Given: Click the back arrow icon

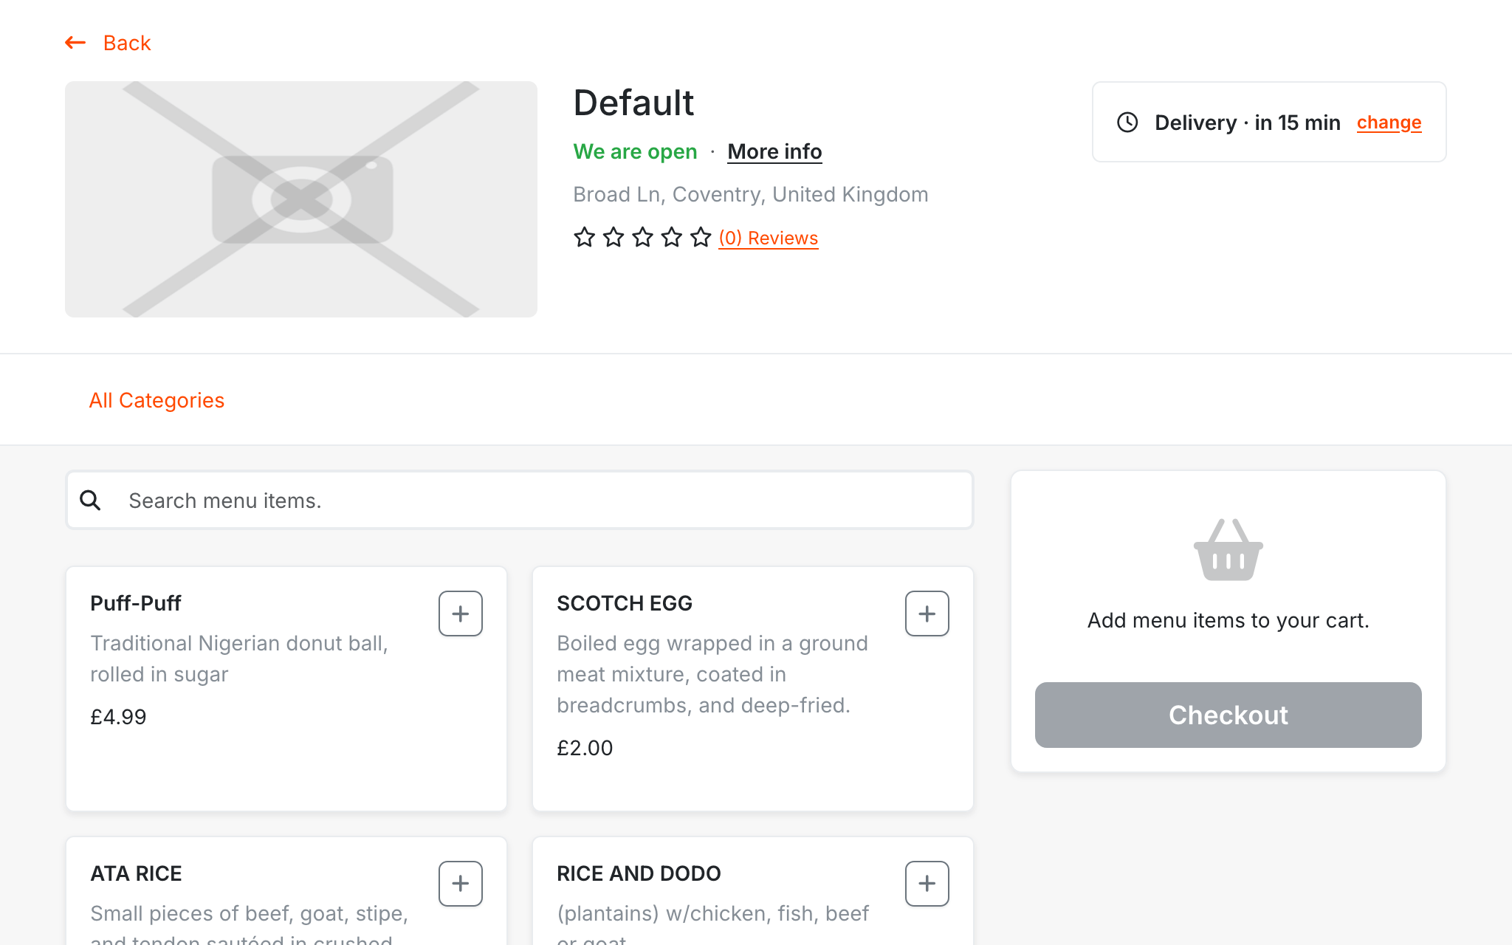Looking at the screenshot, I should (75, 43).
